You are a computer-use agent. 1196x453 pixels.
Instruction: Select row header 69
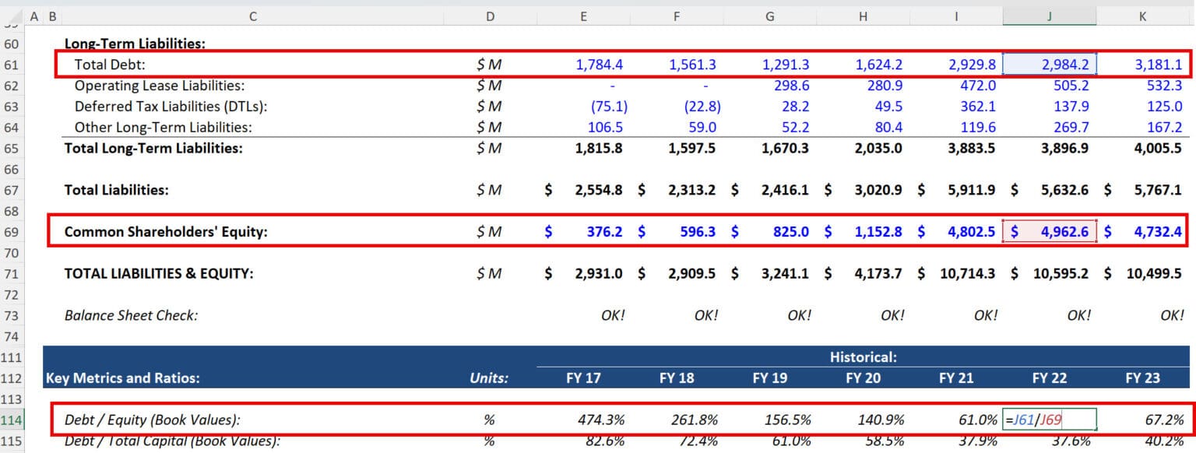coord(12,231)
